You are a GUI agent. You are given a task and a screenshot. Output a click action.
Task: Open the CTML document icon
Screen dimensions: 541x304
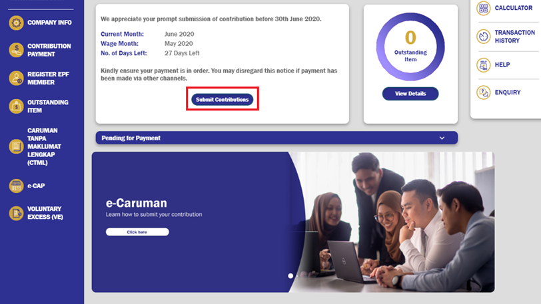pos(16,146)
